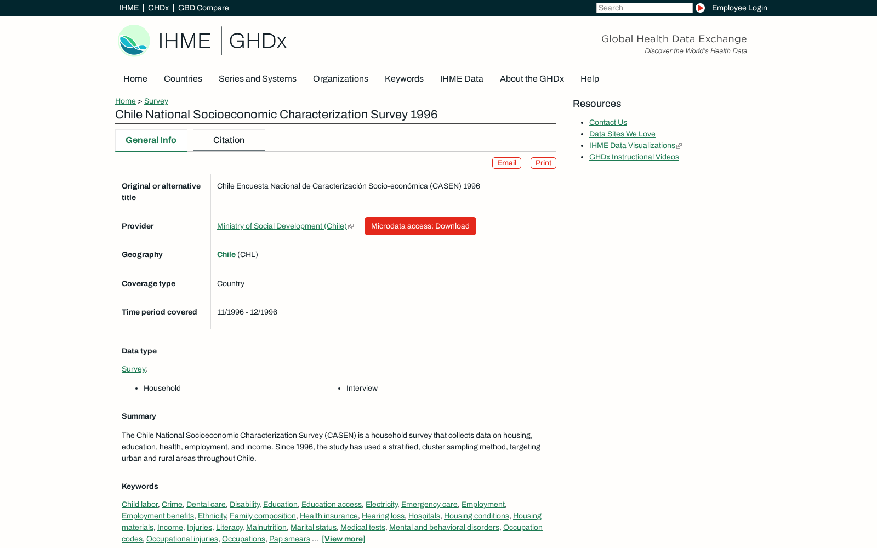Open the Education access keyword
This screenshot has height=548, width=877.
point(332,504)
